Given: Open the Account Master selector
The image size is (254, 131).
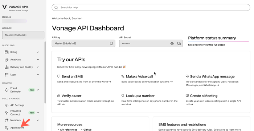Looking at the screenshot, I should click(23, 35).
